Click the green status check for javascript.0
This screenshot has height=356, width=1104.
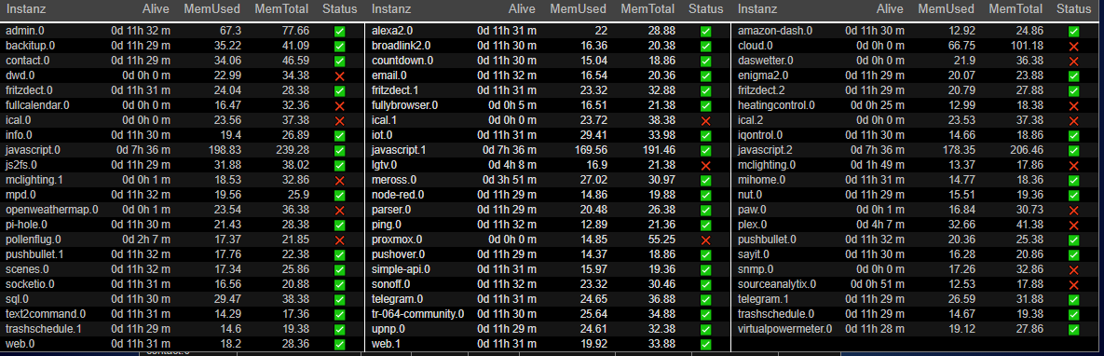[340, 150]
